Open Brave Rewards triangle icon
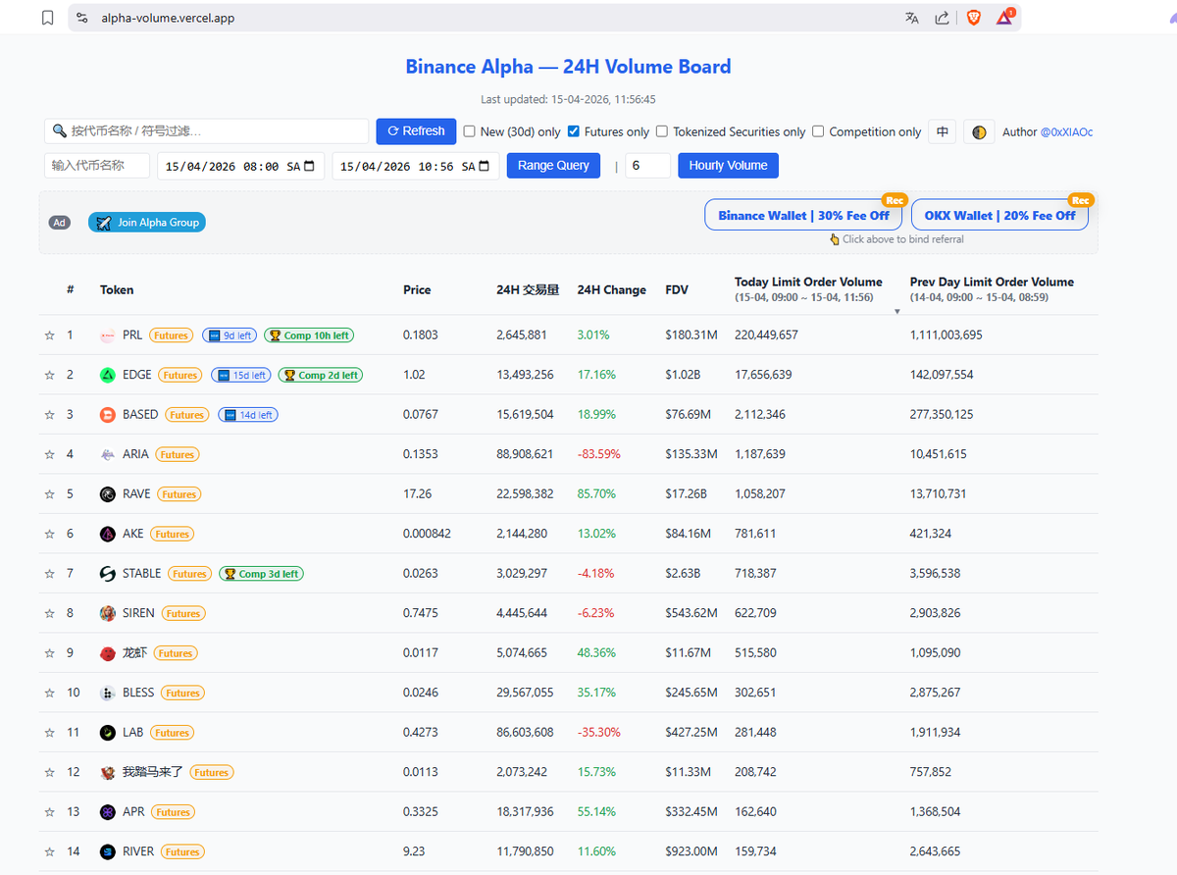 point(1005,17)
